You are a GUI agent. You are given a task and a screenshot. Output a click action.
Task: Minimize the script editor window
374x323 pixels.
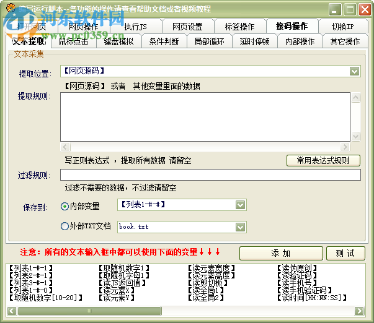335,10
